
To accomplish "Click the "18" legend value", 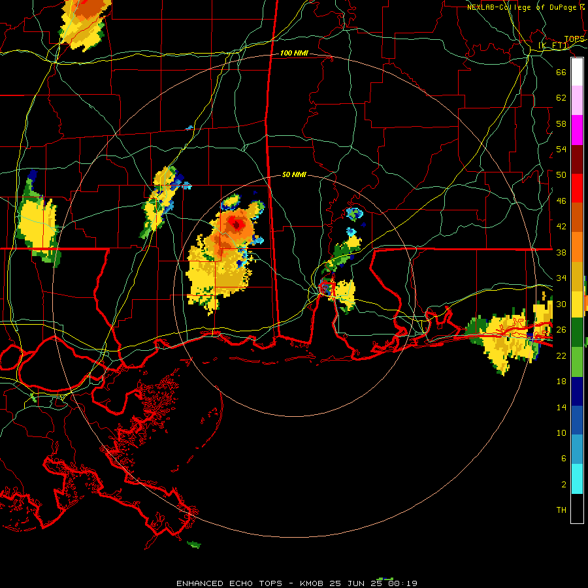I will 561,382.
